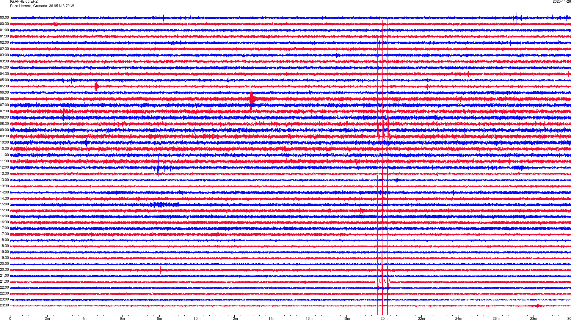571x321 pixels.
Task: Select the 21:00 trace time label
Action: (4, 276)
